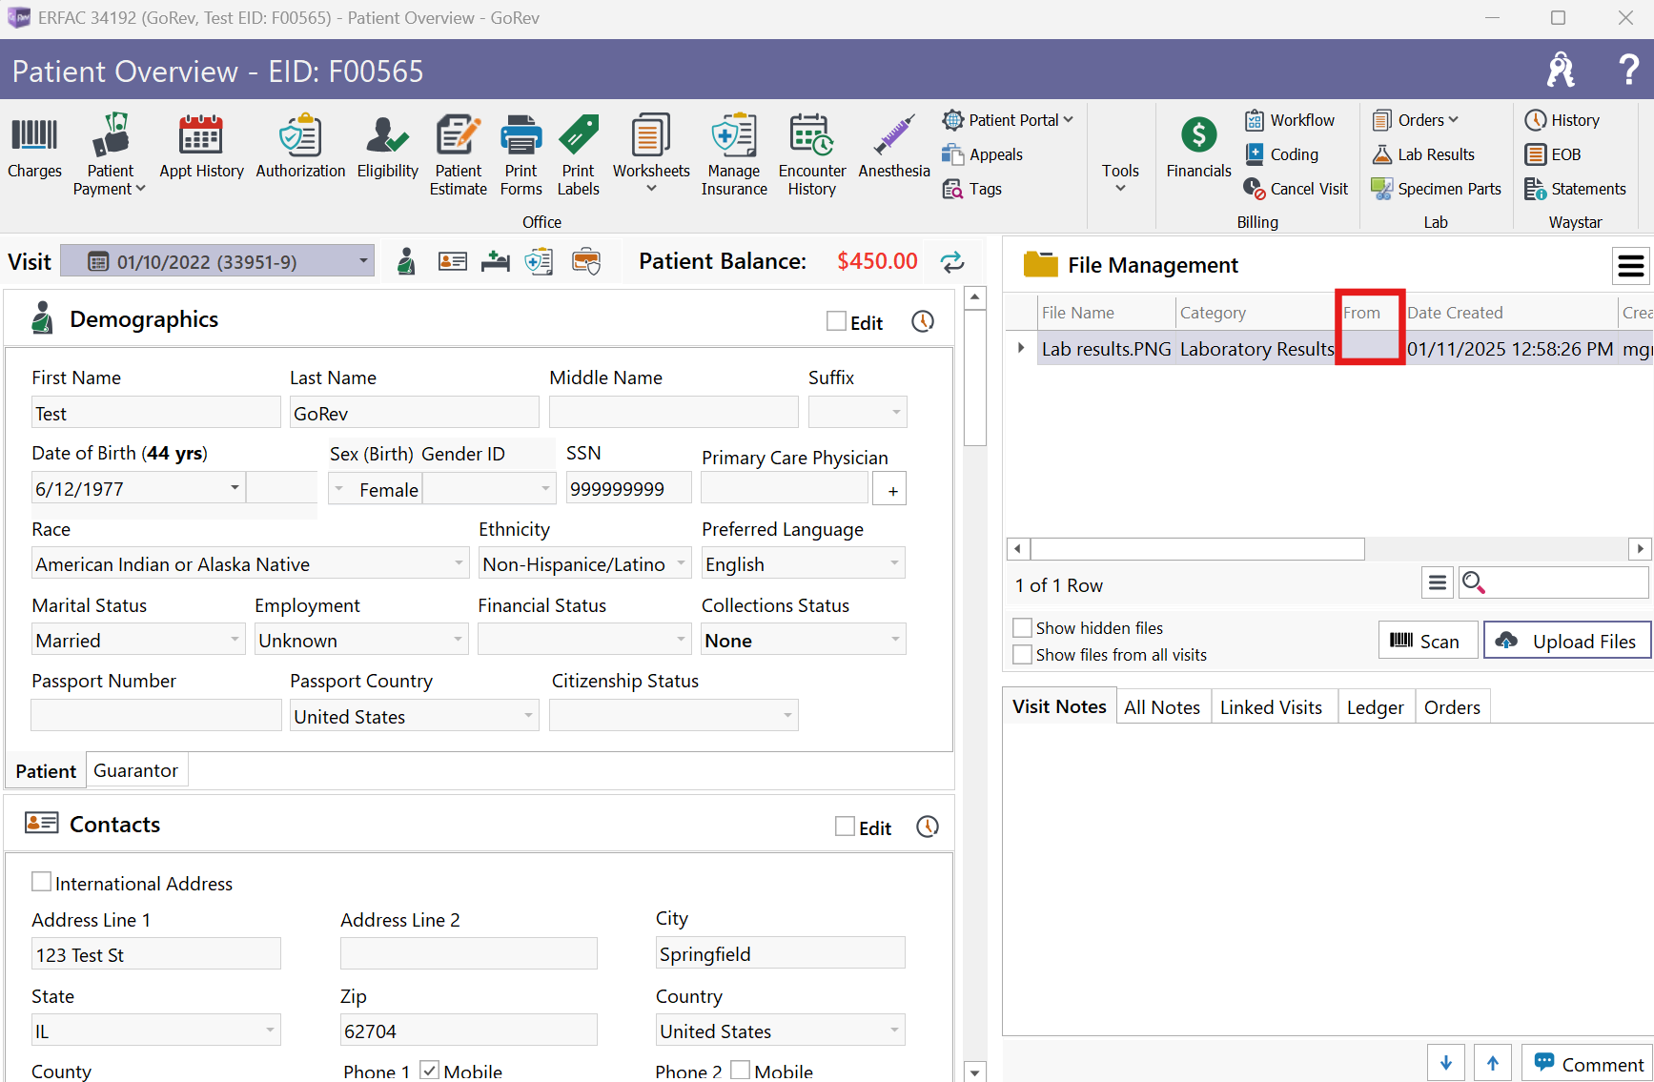Open Anesthesia syringe icon
The width and height of the screenshot is (1654, 1082).
894,147
